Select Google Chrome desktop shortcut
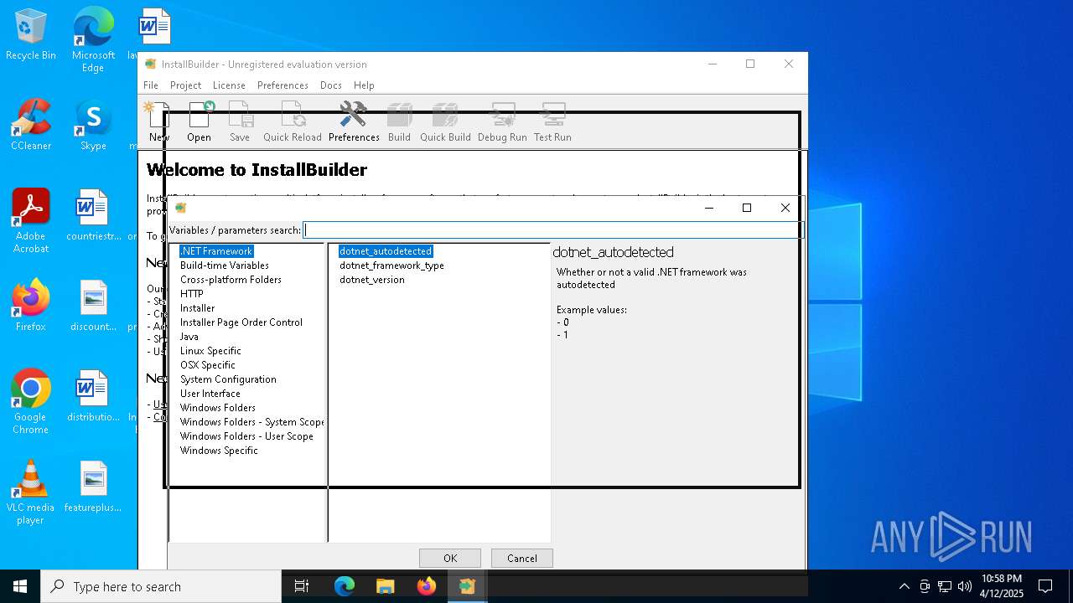 (31, 402)
